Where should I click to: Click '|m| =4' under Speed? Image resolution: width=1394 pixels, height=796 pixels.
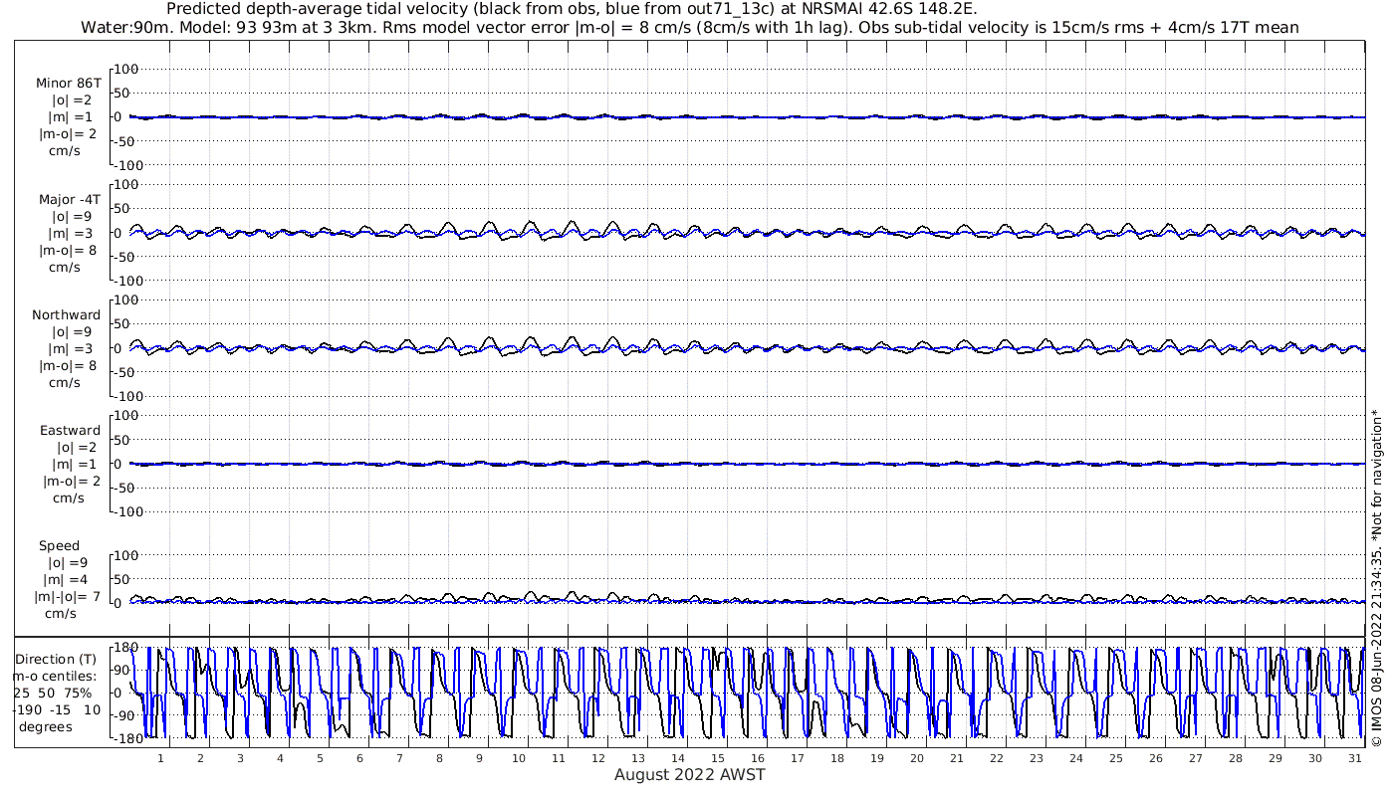pos(68,579)
